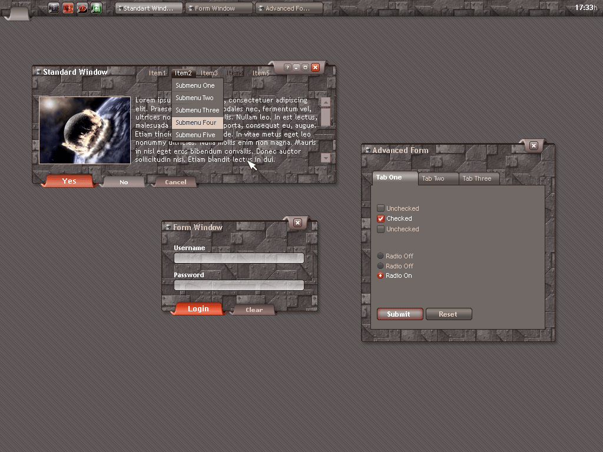
Task: Open the Item5 menu
Action: click(261, 73)
